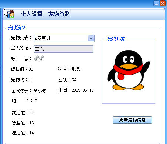167x144 pixels.
Task: Click the wisdom value 智慧值：16
Action: 23,123
